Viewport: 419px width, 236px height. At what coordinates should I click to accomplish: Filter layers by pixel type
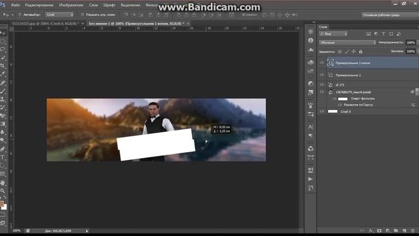pos(369,33)
